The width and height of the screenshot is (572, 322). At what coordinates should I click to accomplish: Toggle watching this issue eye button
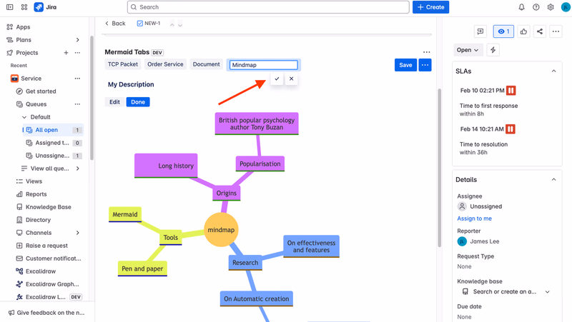pos(503,31)
